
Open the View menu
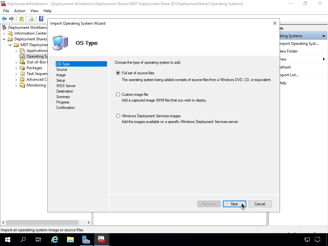point(34,11)
